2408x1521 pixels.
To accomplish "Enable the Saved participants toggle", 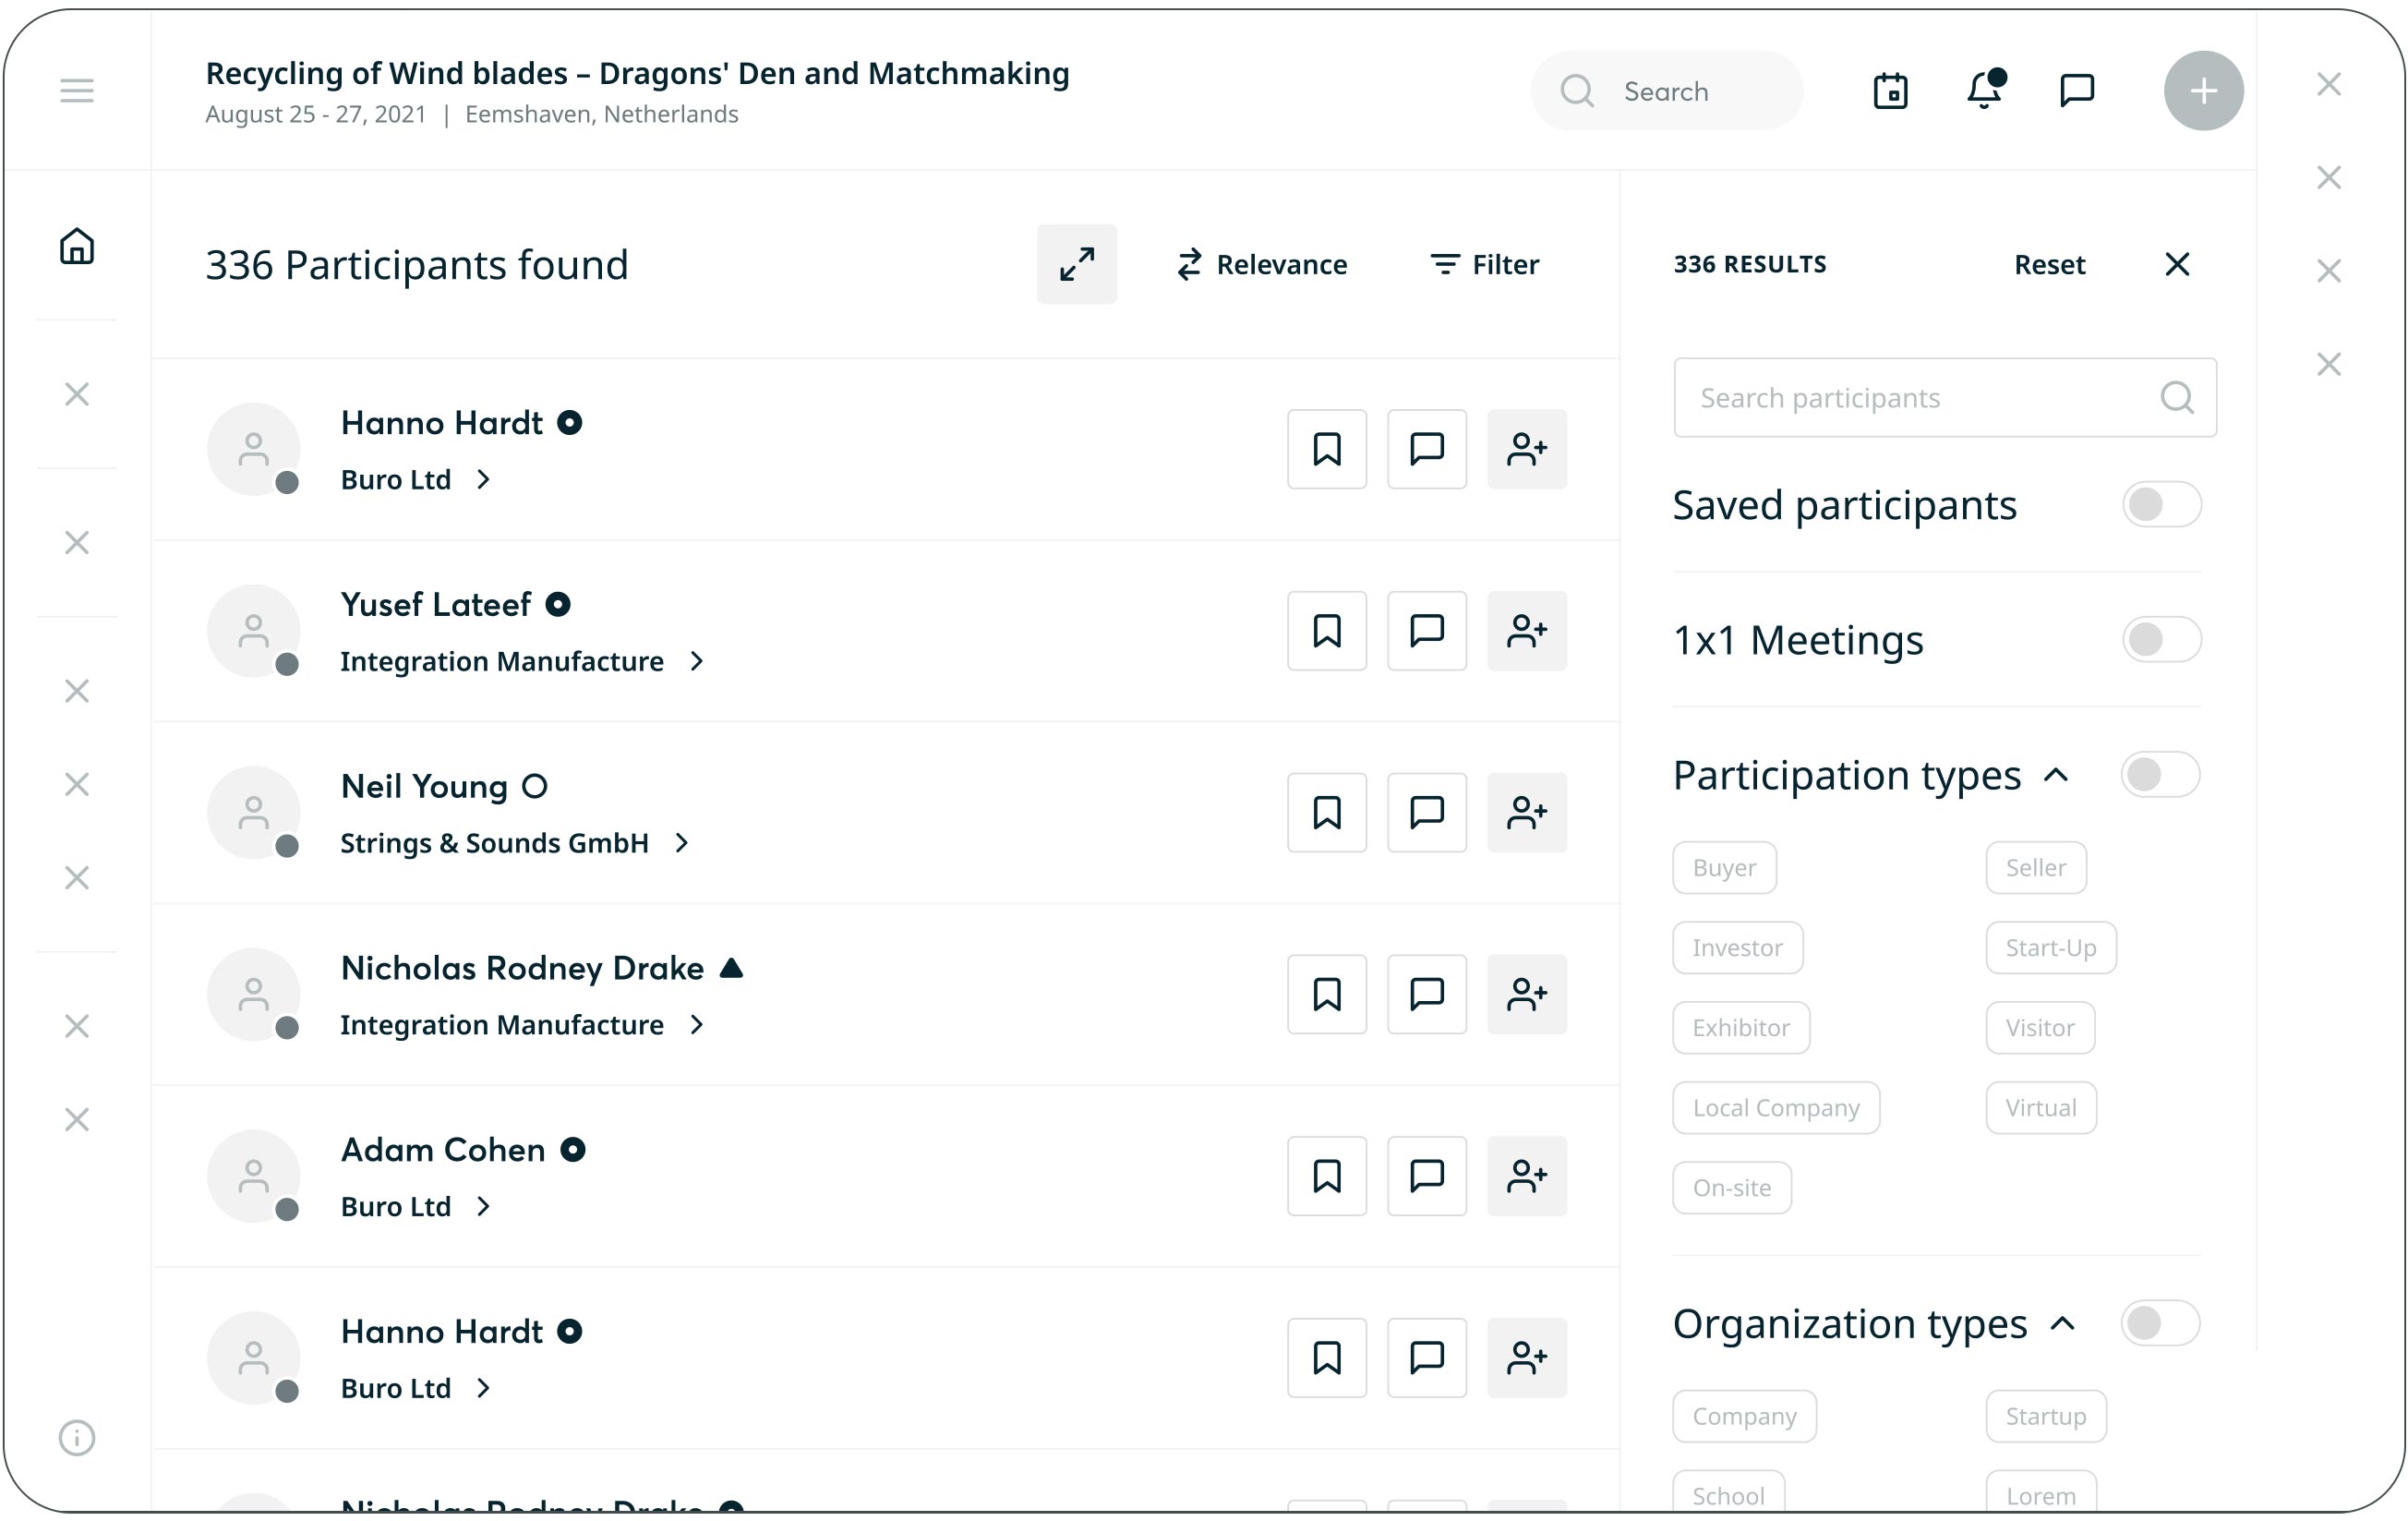I will point(2160,505).
